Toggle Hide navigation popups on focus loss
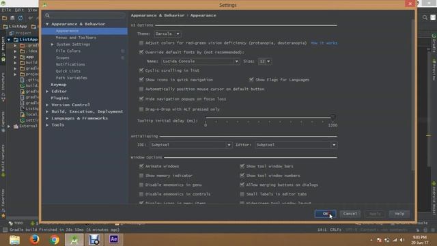 coord(141,99)
